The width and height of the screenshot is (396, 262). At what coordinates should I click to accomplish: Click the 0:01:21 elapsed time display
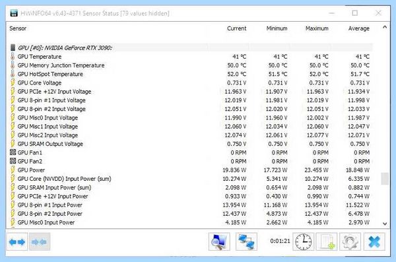[x=280, y=241]
